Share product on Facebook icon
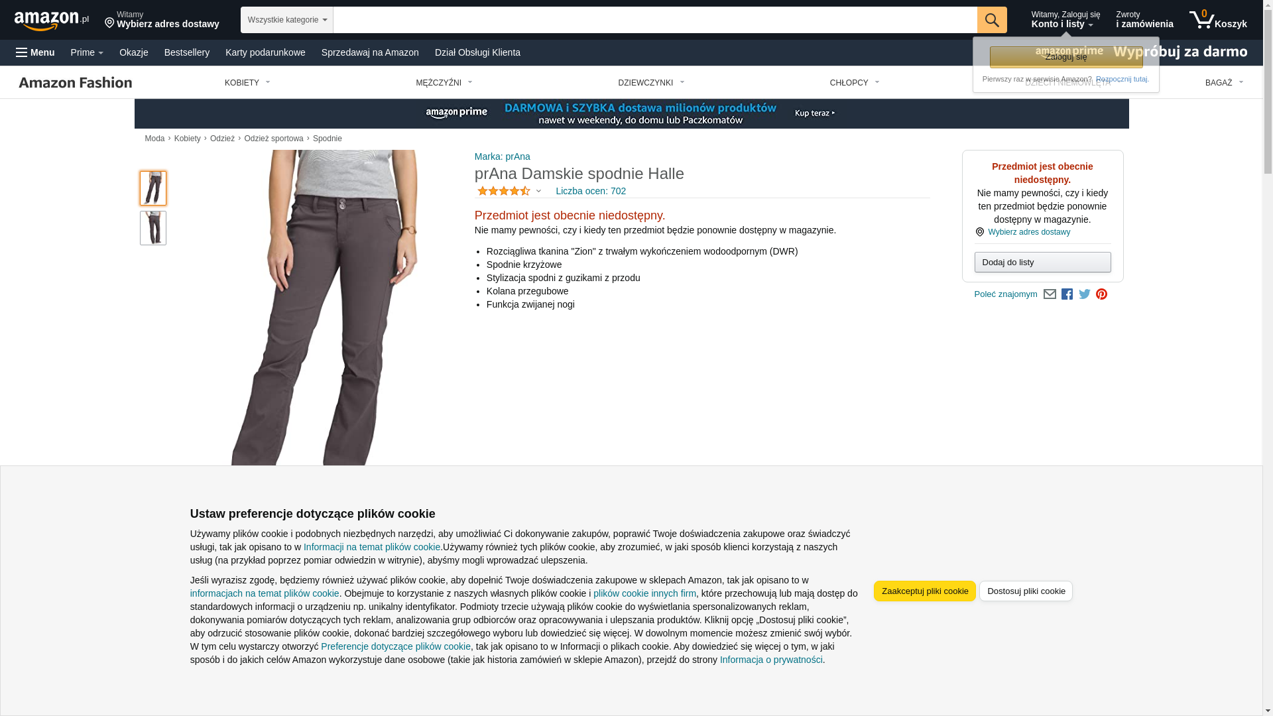Viewport: 1273px width, 716px height. coord(1067,294)
